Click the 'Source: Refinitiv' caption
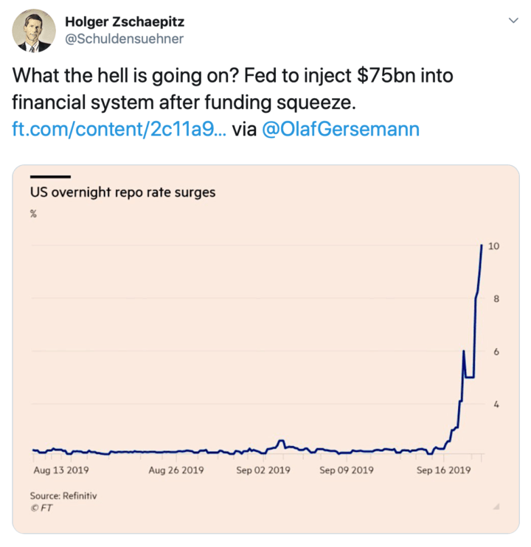Image resolution: width=531 pixels, height=547 pixels. point(63,496)
